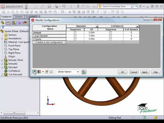Select the 6 Spoke row's # of Spokes cell
This screenshot has width=164, height=123.
pos(131,39)
